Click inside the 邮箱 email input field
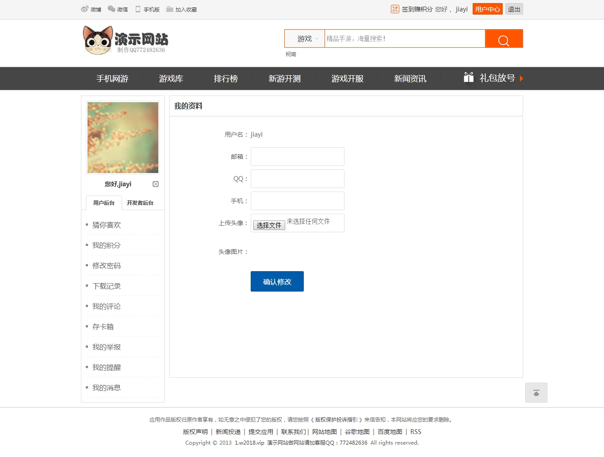This screenshot has height=457, width=604. coord(297,156)
